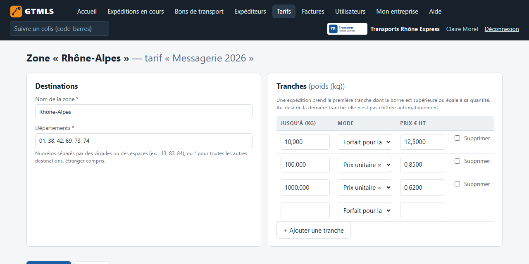Mark the 100,000 kg tranche for deletion
529x264 pixels.
pos(457,161)
